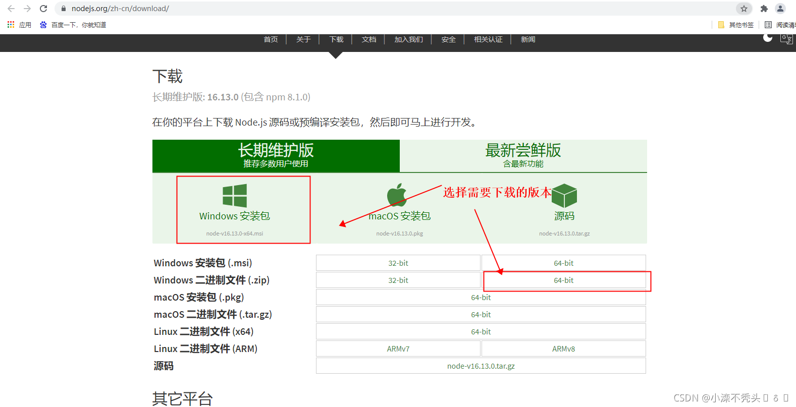Open the browser profile avatar icon
The height and width of the screenshot is (407, 796).
coord(780,9)
